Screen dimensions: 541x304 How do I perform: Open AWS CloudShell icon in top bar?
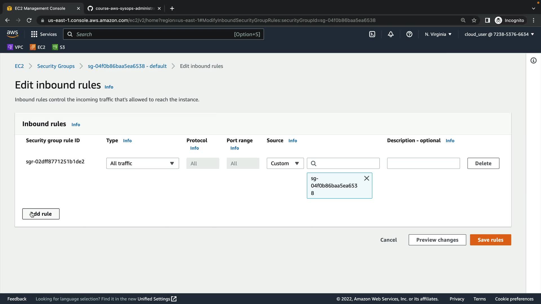click(x=372, y=34)
